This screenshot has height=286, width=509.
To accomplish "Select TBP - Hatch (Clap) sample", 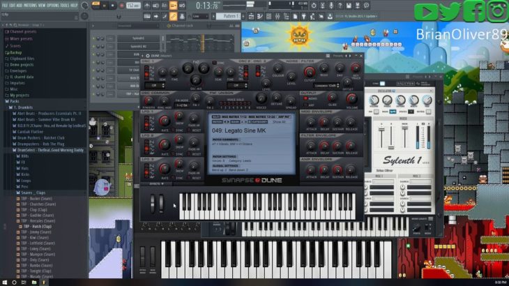I will pos(37,227).
